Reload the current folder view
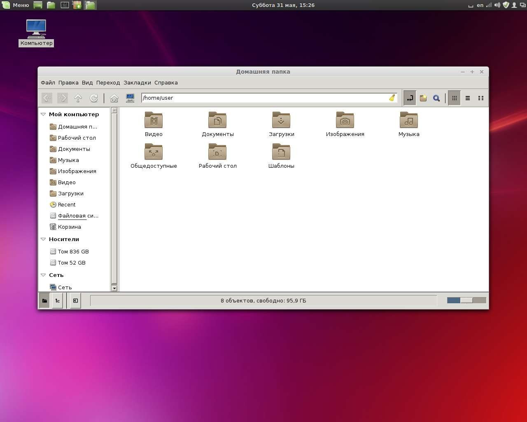 [x=94, y=98]
